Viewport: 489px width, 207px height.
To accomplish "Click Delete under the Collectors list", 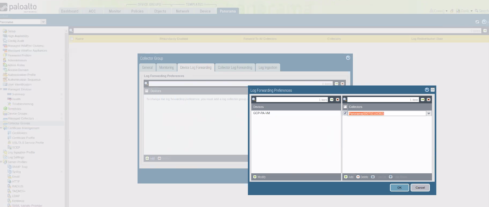I will coord(362,177).
